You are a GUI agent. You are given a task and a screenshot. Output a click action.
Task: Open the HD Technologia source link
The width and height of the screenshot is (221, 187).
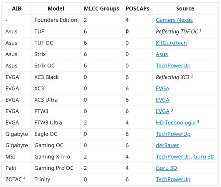[x=175, y=123]
